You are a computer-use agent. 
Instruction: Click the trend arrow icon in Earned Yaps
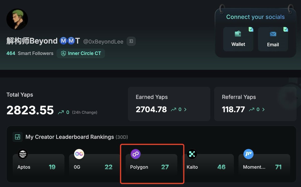point(174,110)
